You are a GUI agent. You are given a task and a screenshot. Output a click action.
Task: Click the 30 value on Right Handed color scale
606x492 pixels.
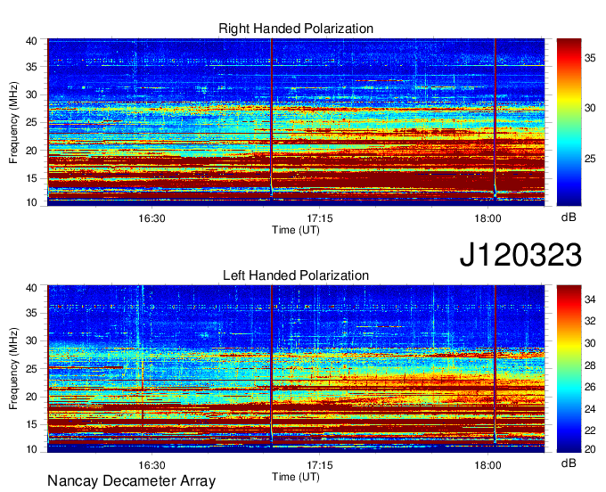coord(590,108)
